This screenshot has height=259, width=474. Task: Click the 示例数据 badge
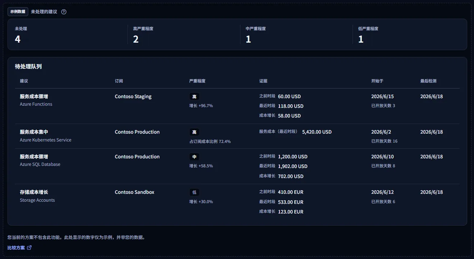point(18,11)
